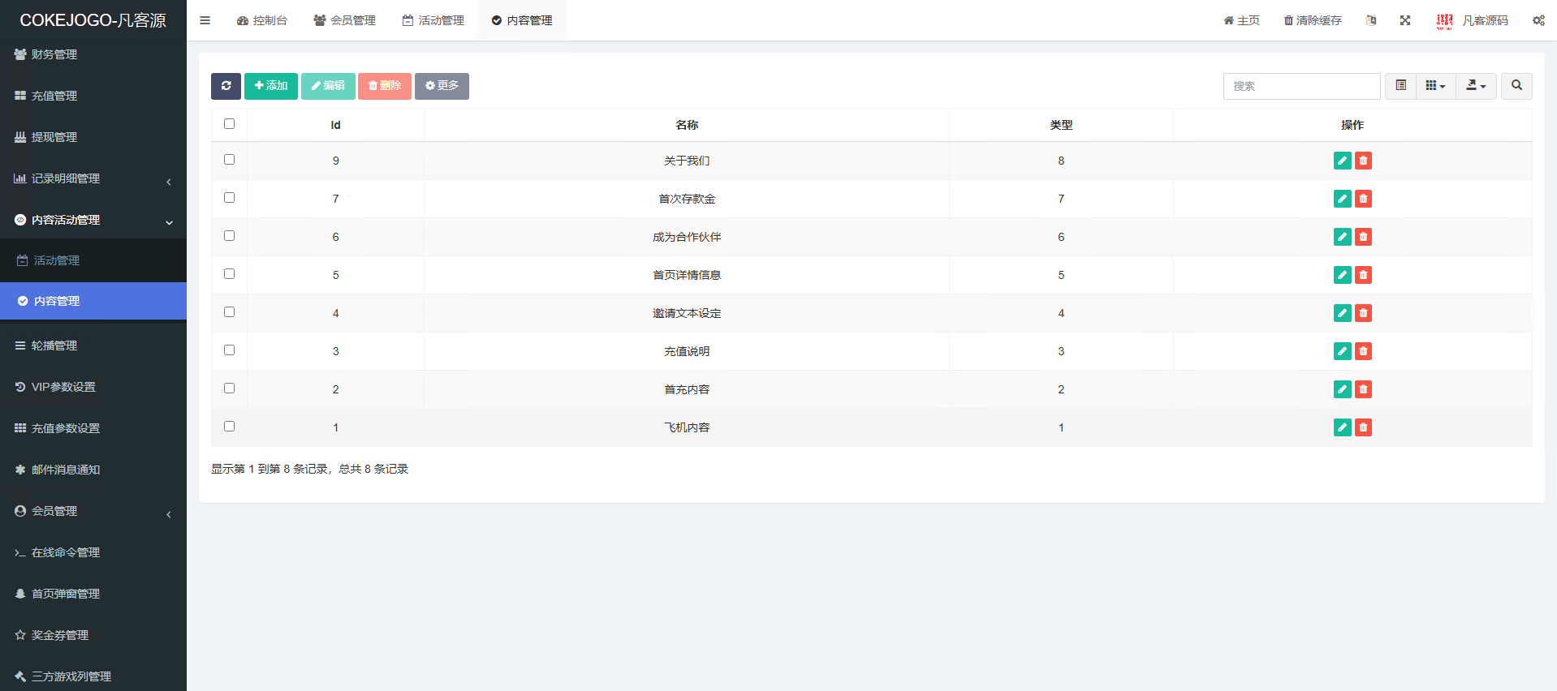Expand 记录明细管理 sidebar submenu
The image size is (1557, 691).
[93, 178]
